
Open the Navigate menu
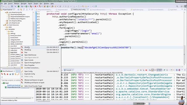24,3
